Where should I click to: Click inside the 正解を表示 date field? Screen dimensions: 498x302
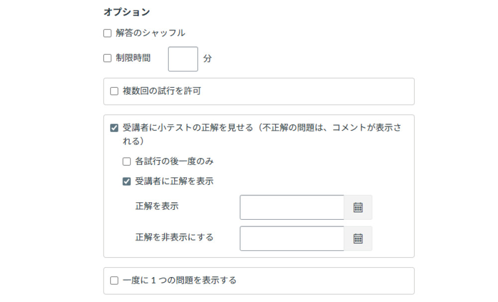coord(291,207)
